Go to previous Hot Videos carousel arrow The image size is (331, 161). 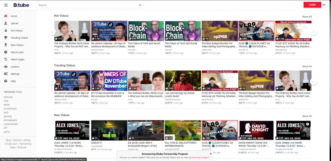coord(53,32)
